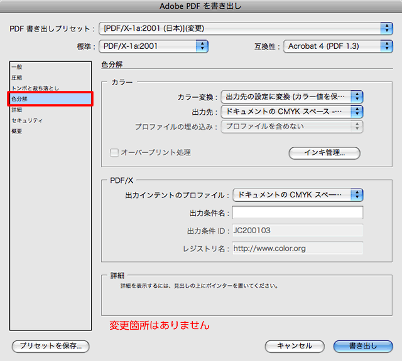Toggle the オーバープリント処理 checkbox

click(x=114, y=153)
